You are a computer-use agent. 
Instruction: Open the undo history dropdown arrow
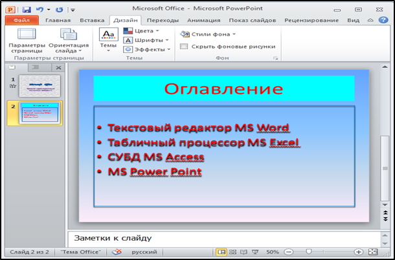click(x=49, y=10)
